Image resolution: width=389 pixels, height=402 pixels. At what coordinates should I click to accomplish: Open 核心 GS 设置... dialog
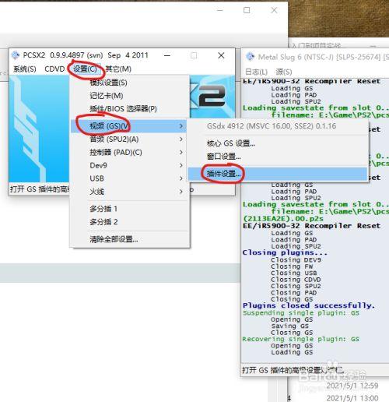(231, 143)
